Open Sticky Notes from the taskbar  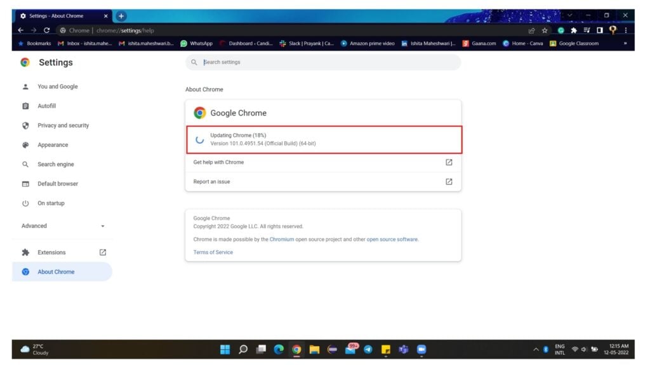point(386,350)
